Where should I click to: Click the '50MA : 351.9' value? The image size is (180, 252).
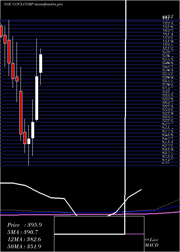click(24, 247)
